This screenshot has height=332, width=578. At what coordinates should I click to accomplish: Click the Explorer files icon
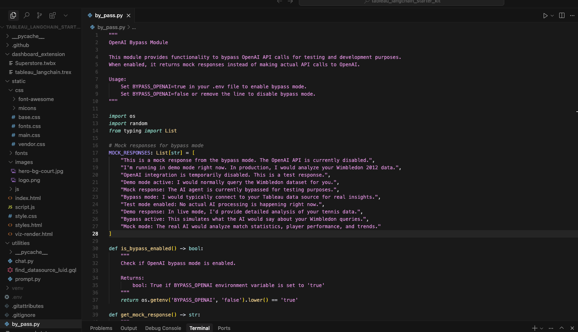click(x=13, y=16)
